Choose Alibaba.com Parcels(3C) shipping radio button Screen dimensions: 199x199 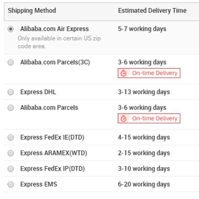tap(11, 63)
